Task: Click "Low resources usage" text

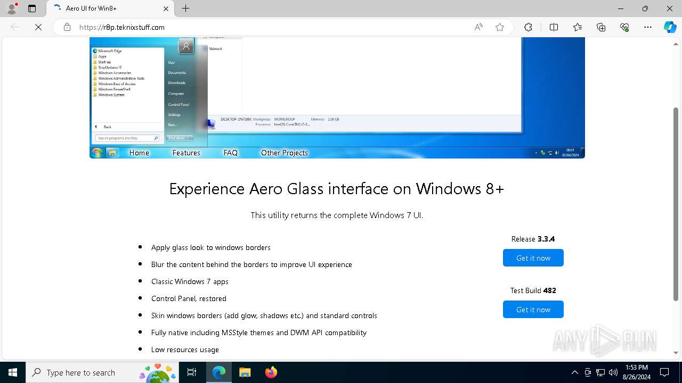Action: 185,349
